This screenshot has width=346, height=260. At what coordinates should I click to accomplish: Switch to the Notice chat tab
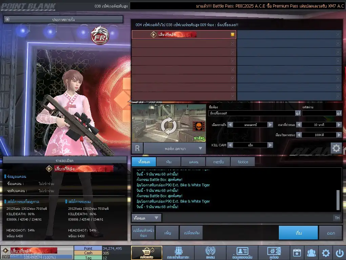243,162
